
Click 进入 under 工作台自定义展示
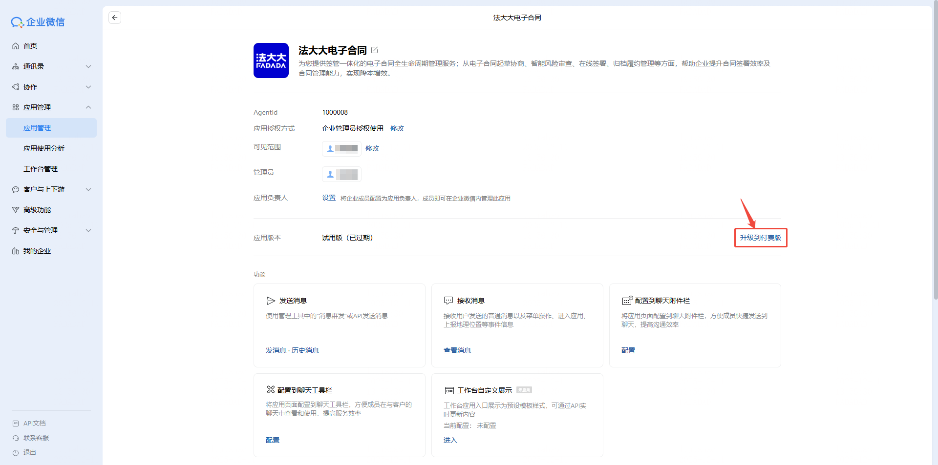(450, 440)
